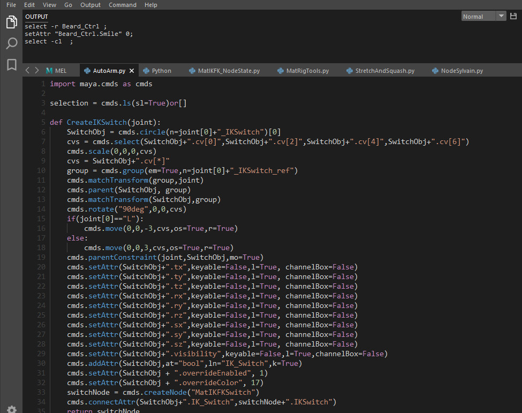The image size is (522, 413).
Task: Navigate to previous tab with left arrow
Action: click(28, 71)
